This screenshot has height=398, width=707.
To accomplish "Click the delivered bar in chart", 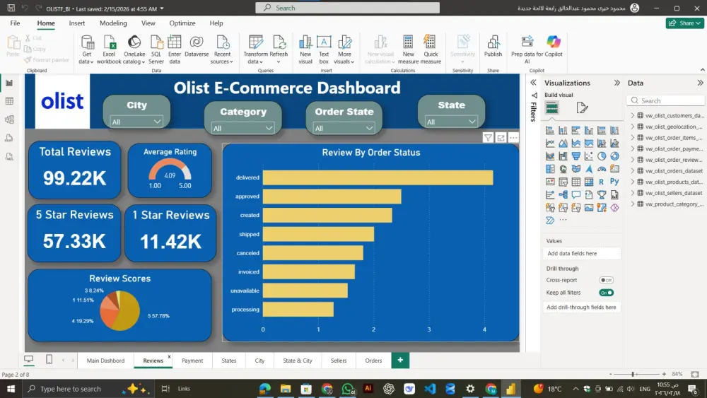I will [378, 177].
